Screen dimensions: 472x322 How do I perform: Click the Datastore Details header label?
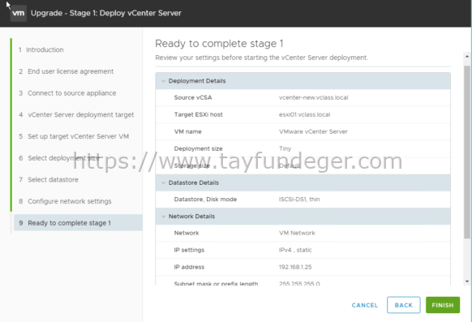[194, 182]
